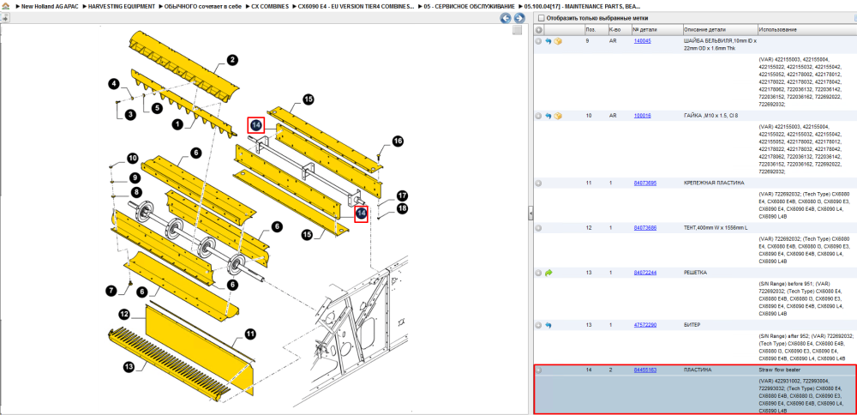Sort by '№ детали' column header
The image size is (857, 415).
coord(657,29)
